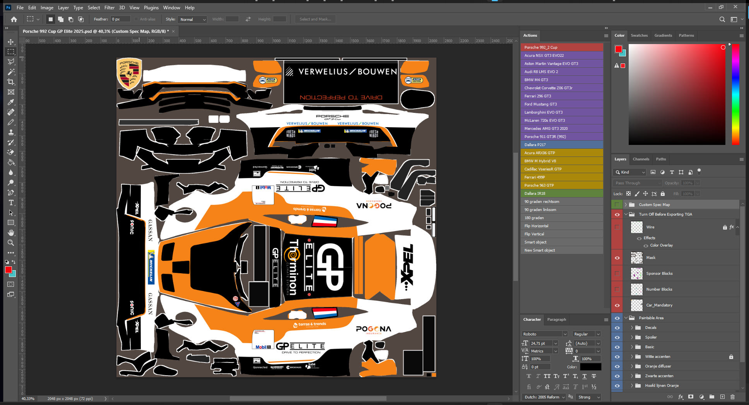Open the Search icon at top right
This screenshot has width=749, height=405.
coord(722,19)
